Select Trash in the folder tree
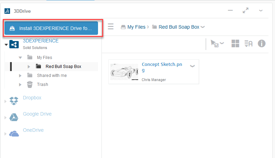Image resolution: width=275 pixels, height=158 pixels. pos(42,84)
